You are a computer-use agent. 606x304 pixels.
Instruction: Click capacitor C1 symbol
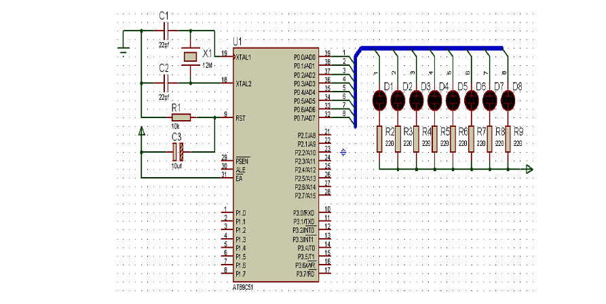click(165, 31)
